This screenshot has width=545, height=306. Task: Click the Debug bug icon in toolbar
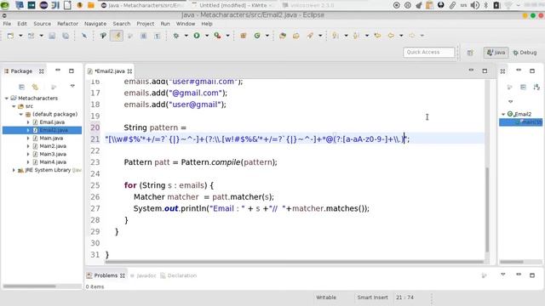[176, 36]
